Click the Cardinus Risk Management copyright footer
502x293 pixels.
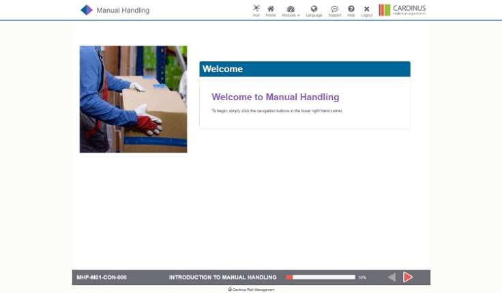251,290
